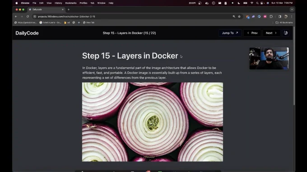The height and width of the screenshot is (172, 307).
Task: Open the Chrome profile avatar
Action: click(286, 17)
